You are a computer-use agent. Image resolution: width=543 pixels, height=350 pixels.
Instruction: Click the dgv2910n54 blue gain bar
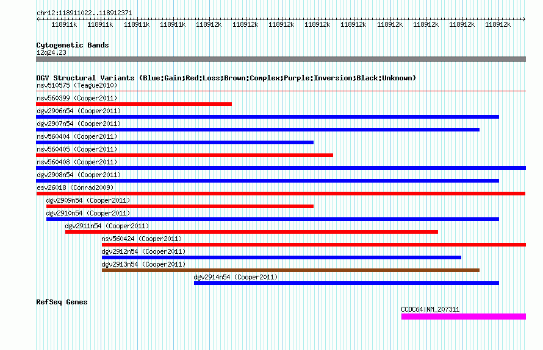coord(273,219)
